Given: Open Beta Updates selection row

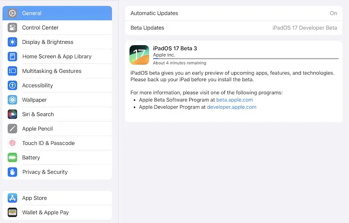Looking at the screenshot, I should [x=233, y=28].
